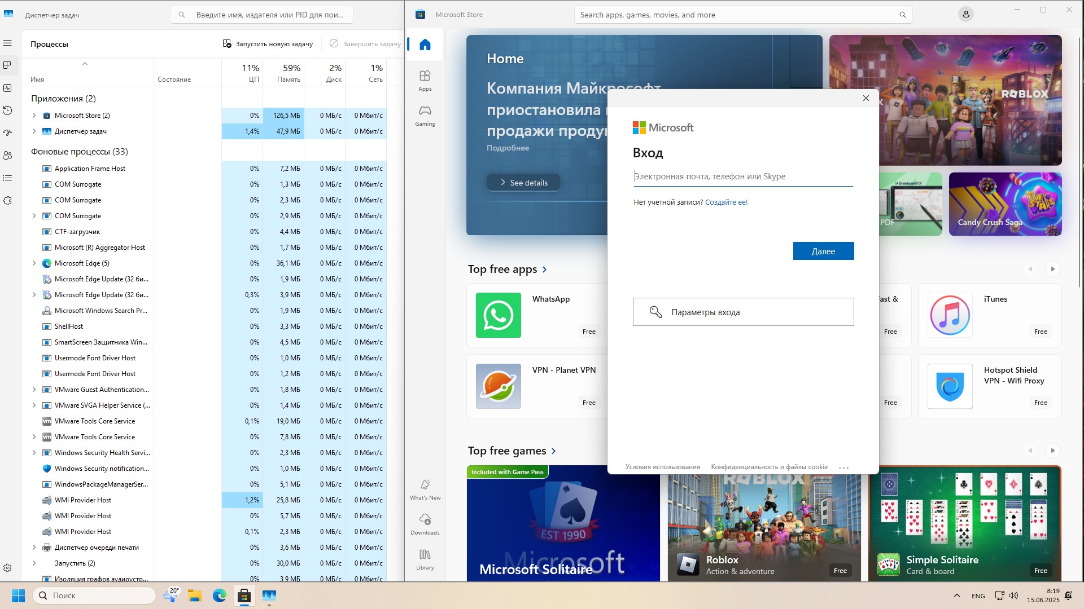Open Параметры входа sign-in options
Image resolution: width=1084 pixels, height=609 pixels.
coord(743,312)
